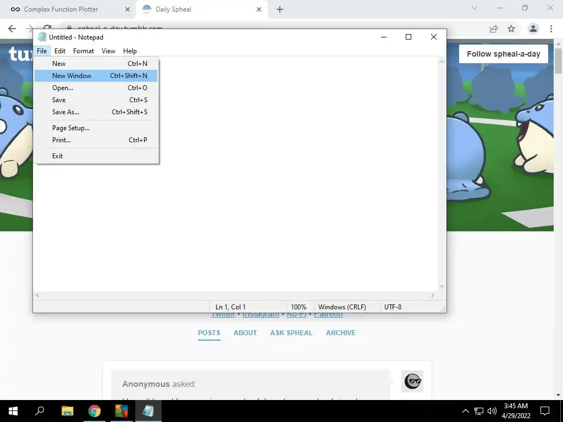Choose Save As... menu entry
Image resolution: width=563 pixels, height=422 pixels.
96,112
